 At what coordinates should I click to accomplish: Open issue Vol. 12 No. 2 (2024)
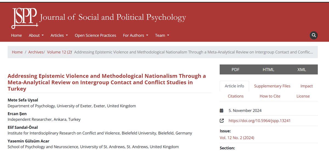coord(237,138)
